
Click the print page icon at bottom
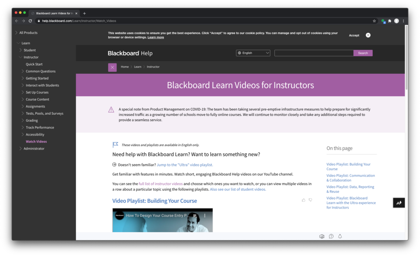click(x=322, y=236)
